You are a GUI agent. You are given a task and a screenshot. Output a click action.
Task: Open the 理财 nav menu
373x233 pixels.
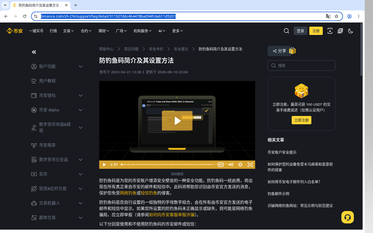104,31
